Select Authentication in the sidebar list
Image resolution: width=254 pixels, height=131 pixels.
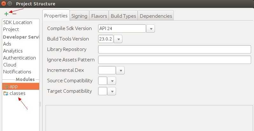19,58
